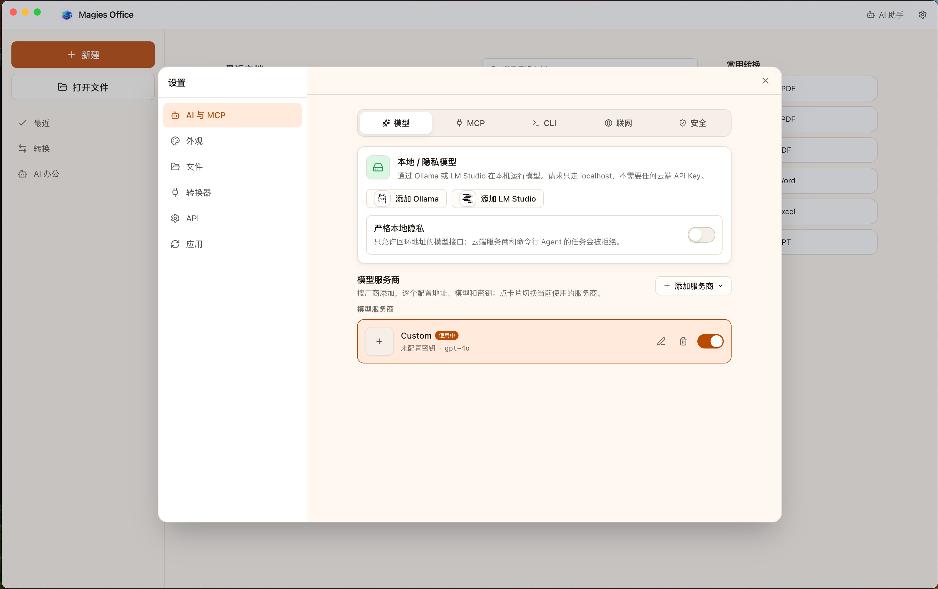The width and height of the screenshot is (938, 589).
Task: Select 转换 in the left sidebar
Action: (83, 148)
